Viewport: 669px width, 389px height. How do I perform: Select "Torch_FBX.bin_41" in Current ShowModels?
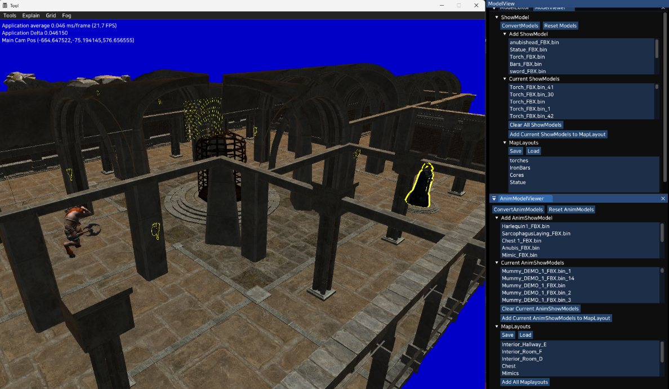(581, 87)
